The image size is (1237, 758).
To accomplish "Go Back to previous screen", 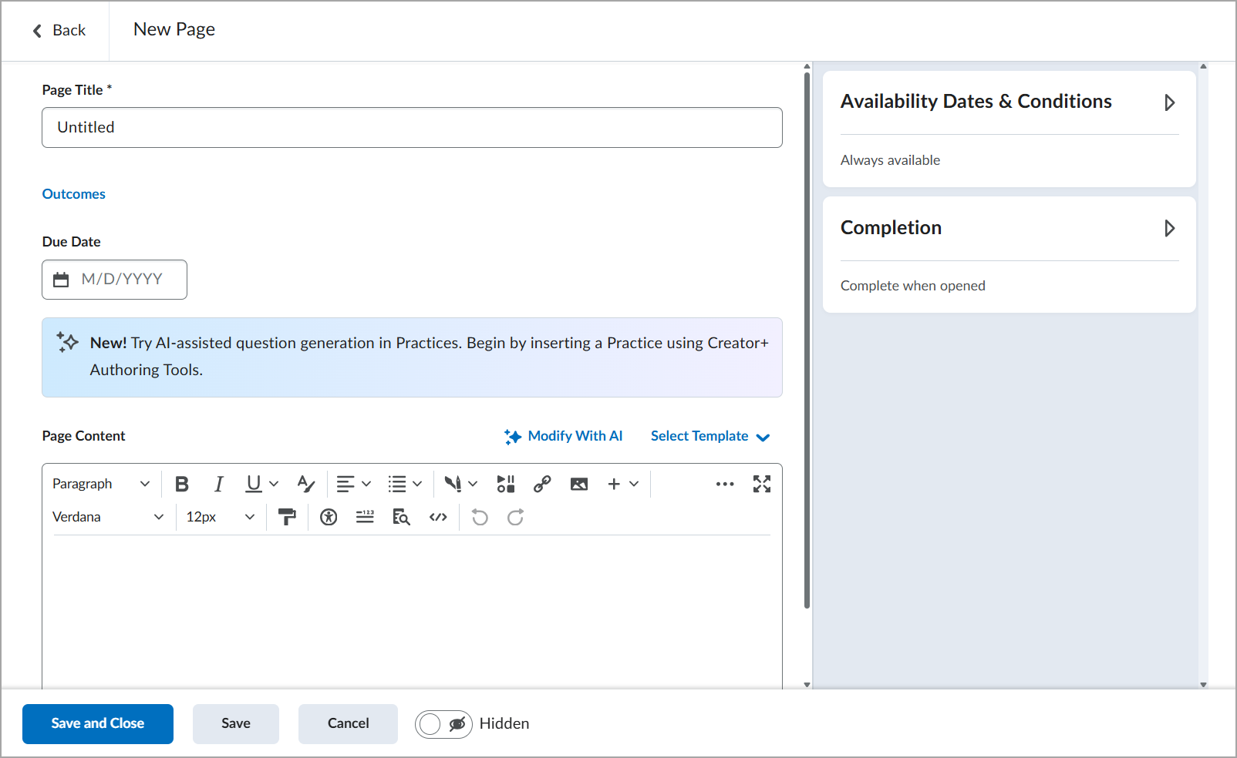I will tap(59, 31).
